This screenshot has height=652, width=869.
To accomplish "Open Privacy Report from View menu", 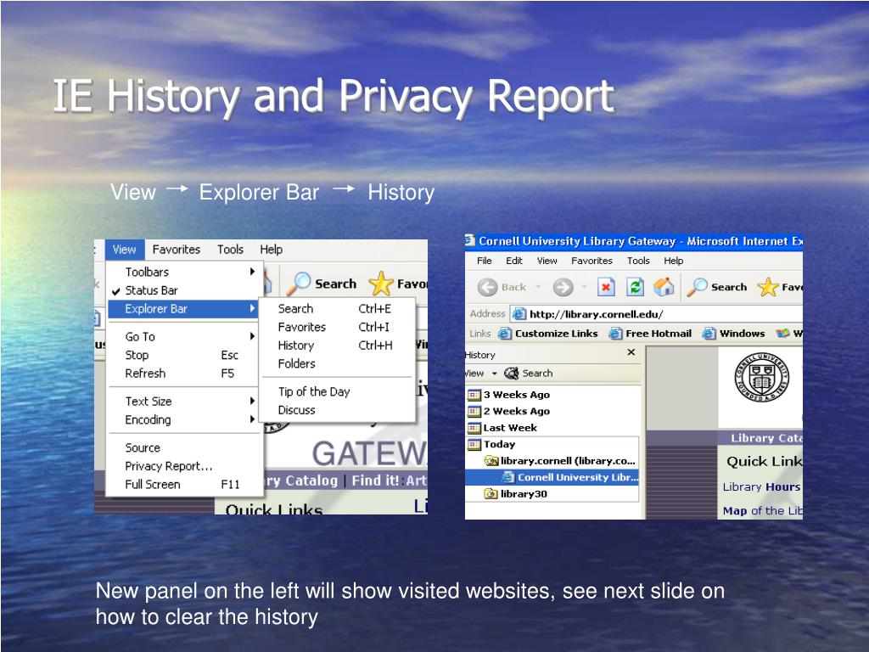I will point(183,466).
